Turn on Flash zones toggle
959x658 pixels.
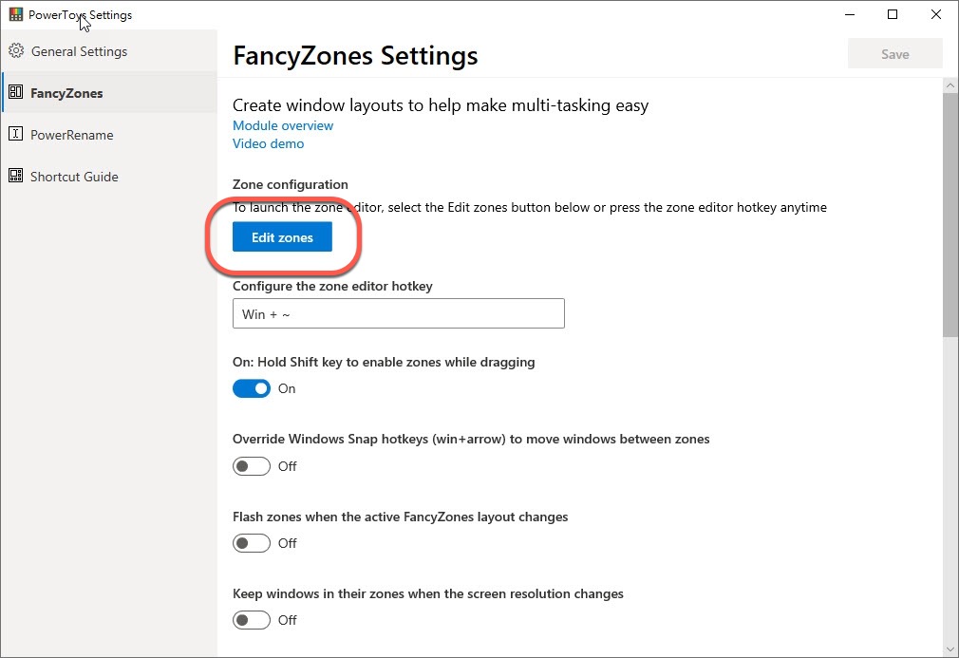tap(252, 543)
